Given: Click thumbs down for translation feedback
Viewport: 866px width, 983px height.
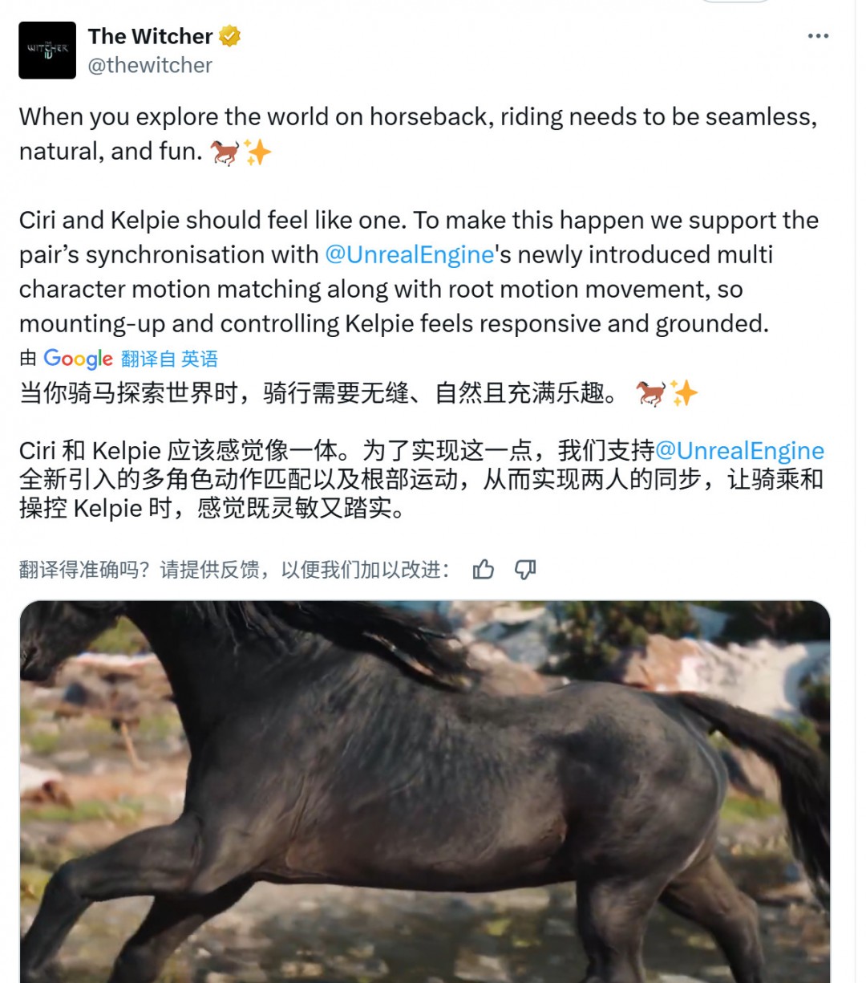Looking at the screenshot, I should (525, 570).
